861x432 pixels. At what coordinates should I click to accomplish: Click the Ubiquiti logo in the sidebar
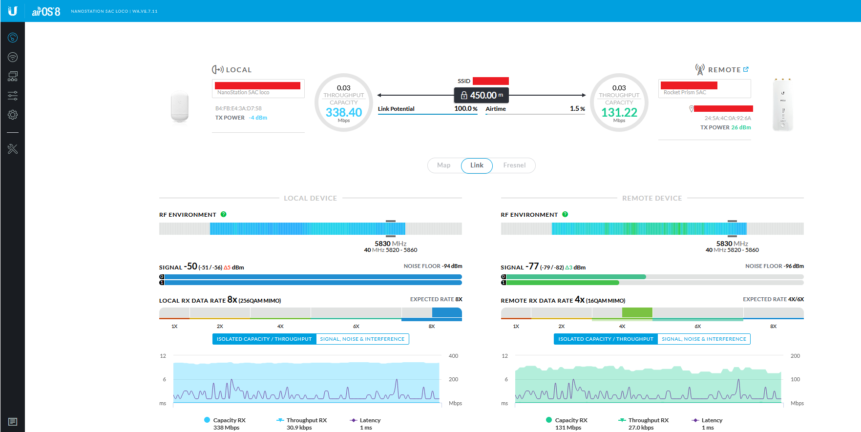click(x=13, y=11)
